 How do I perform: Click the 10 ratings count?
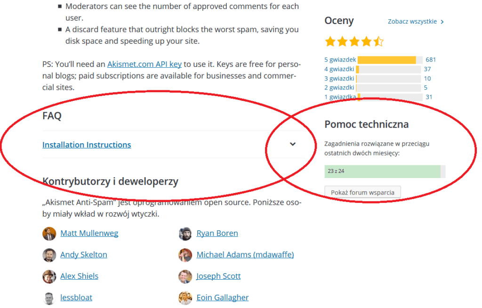click(427, 79)
